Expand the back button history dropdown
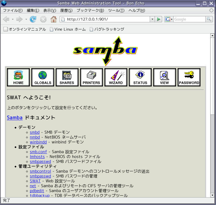 pos(13,19)
